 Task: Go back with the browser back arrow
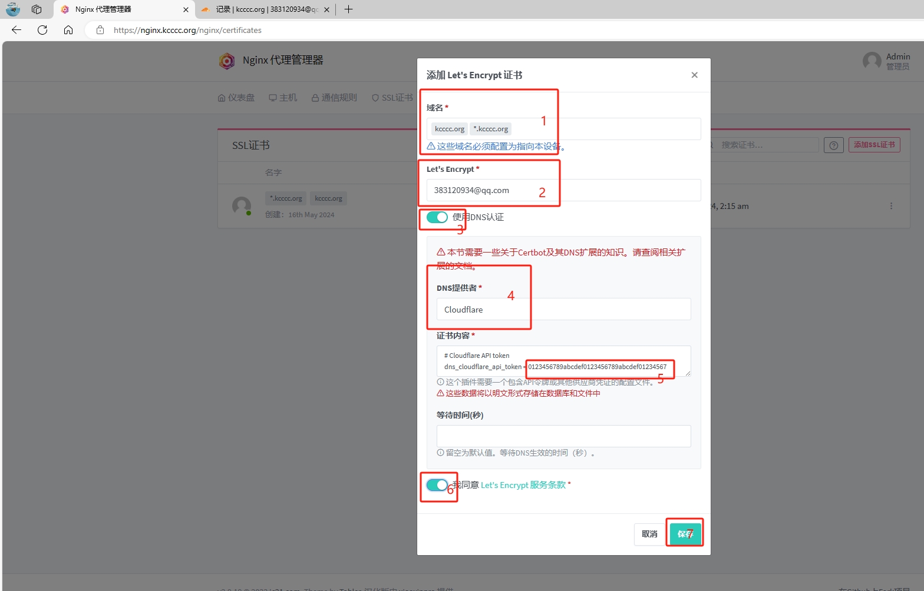[x=16, y=30]
